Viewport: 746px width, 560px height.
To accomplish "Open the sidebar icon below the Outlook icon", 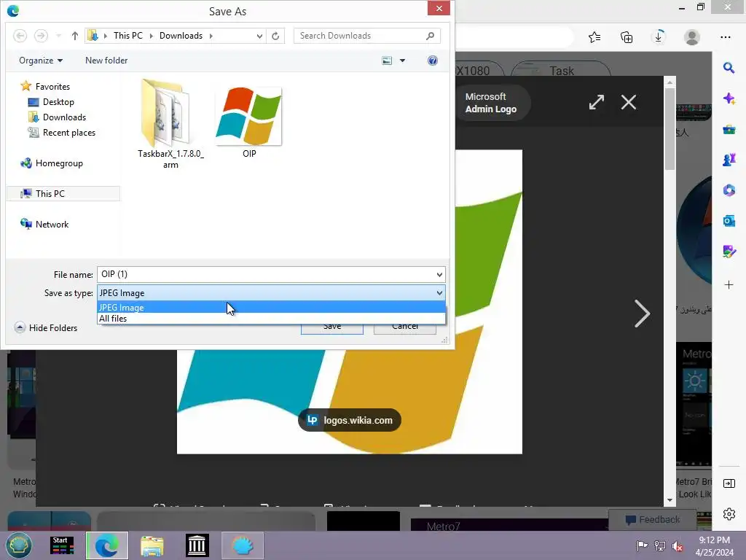I will click(x=729, y=251).
